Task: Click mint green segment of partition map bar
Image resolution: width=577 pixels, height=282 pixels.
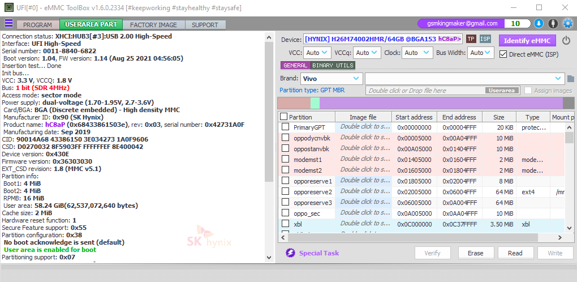Action: coord(315,103)
